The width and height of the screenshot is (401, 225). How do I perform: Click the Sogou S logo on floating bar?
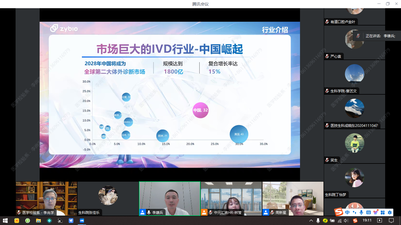(x=339, y=212)
